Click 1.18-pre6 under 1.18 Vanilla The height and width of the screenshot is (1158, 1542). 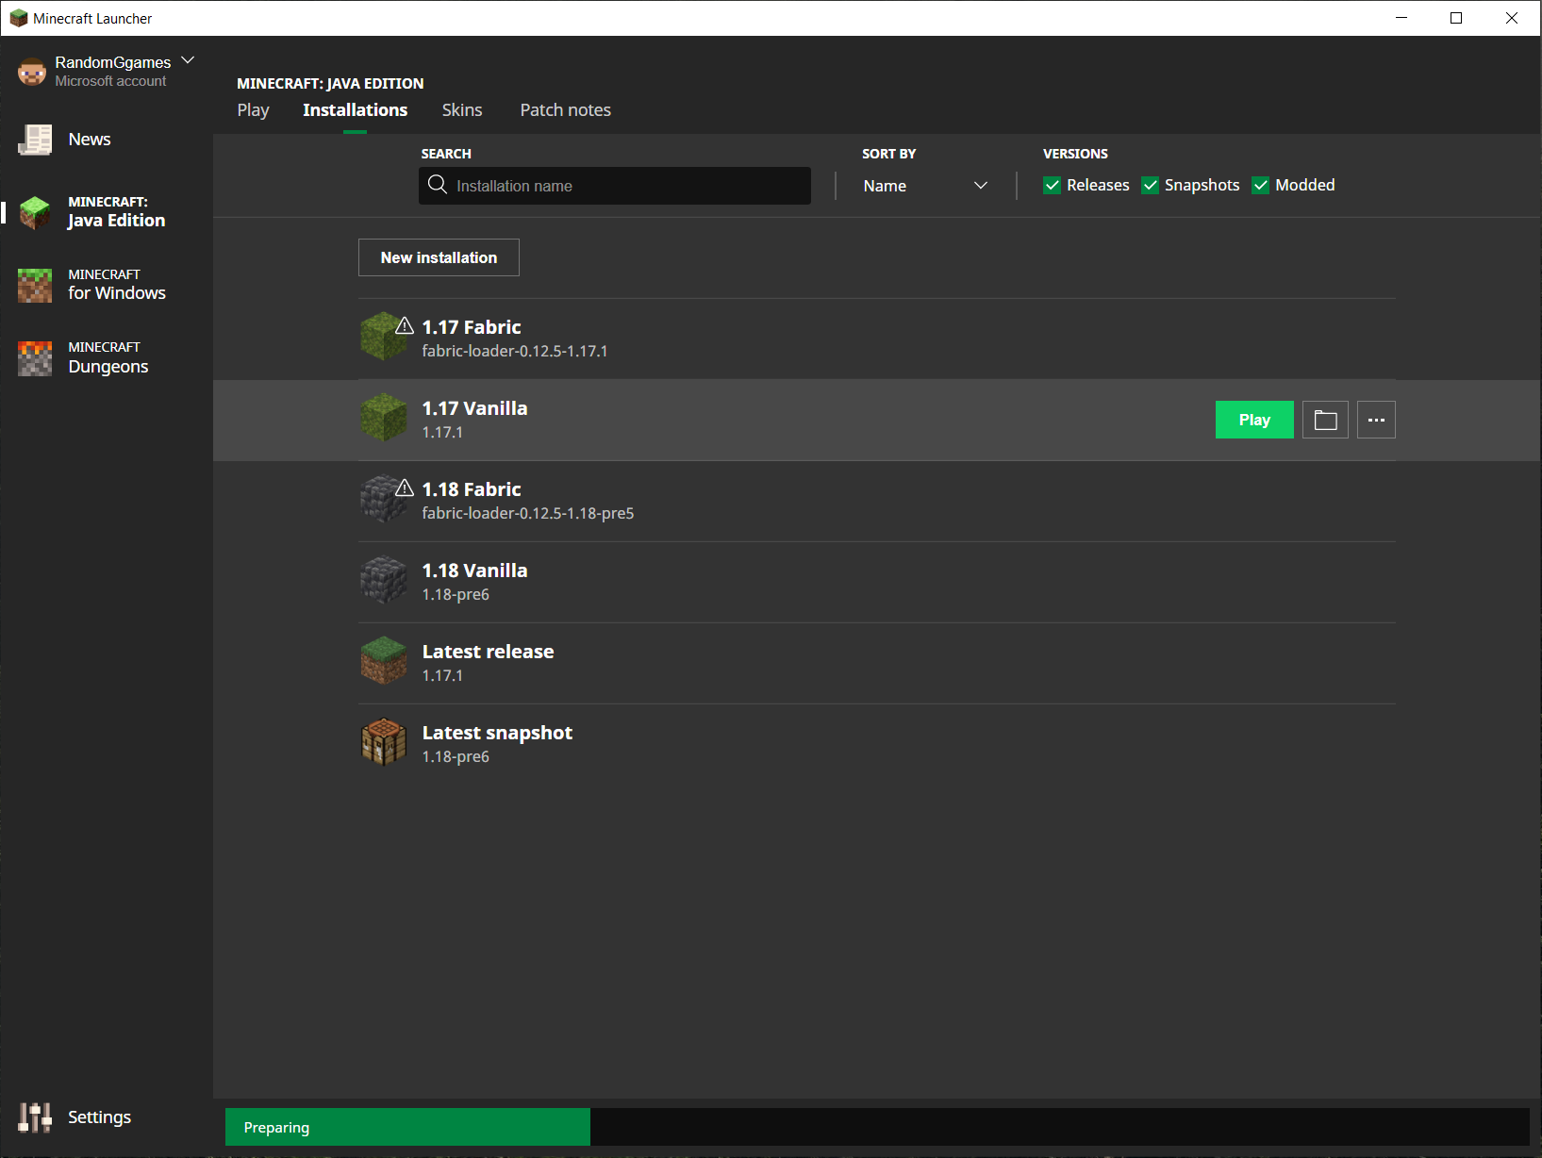(456, 594)
